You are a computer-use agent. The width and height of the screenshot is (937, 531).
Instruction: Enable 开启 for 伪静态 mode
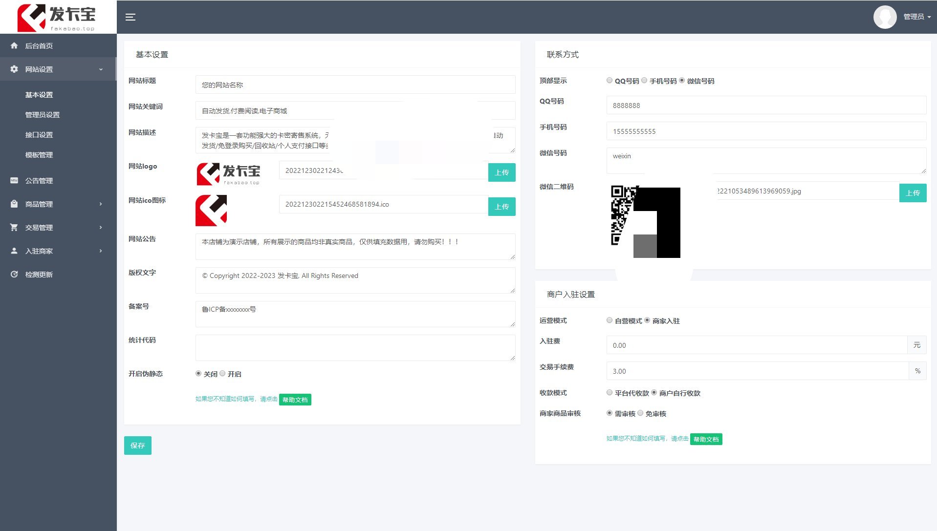pos(222,373)
